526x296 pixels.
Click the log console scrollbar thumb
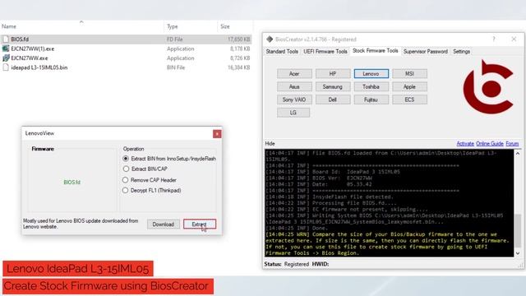pyautogui.click(x=518, y=232)
